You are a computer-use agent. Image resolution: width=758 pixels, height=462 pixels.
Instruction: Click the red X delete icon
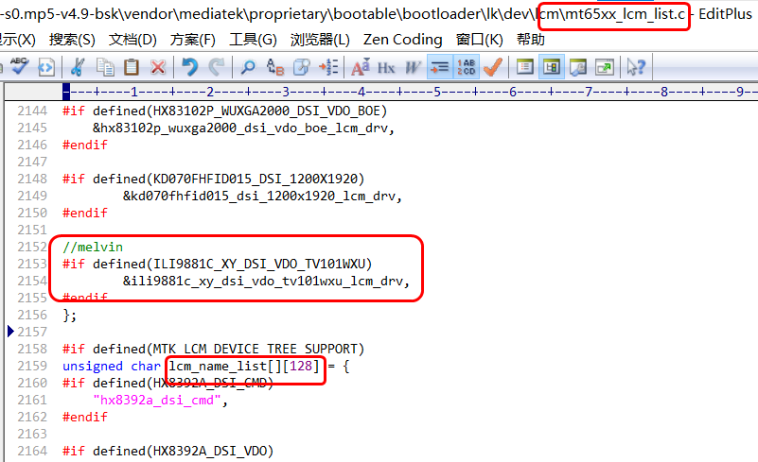(x=158, y=66)
